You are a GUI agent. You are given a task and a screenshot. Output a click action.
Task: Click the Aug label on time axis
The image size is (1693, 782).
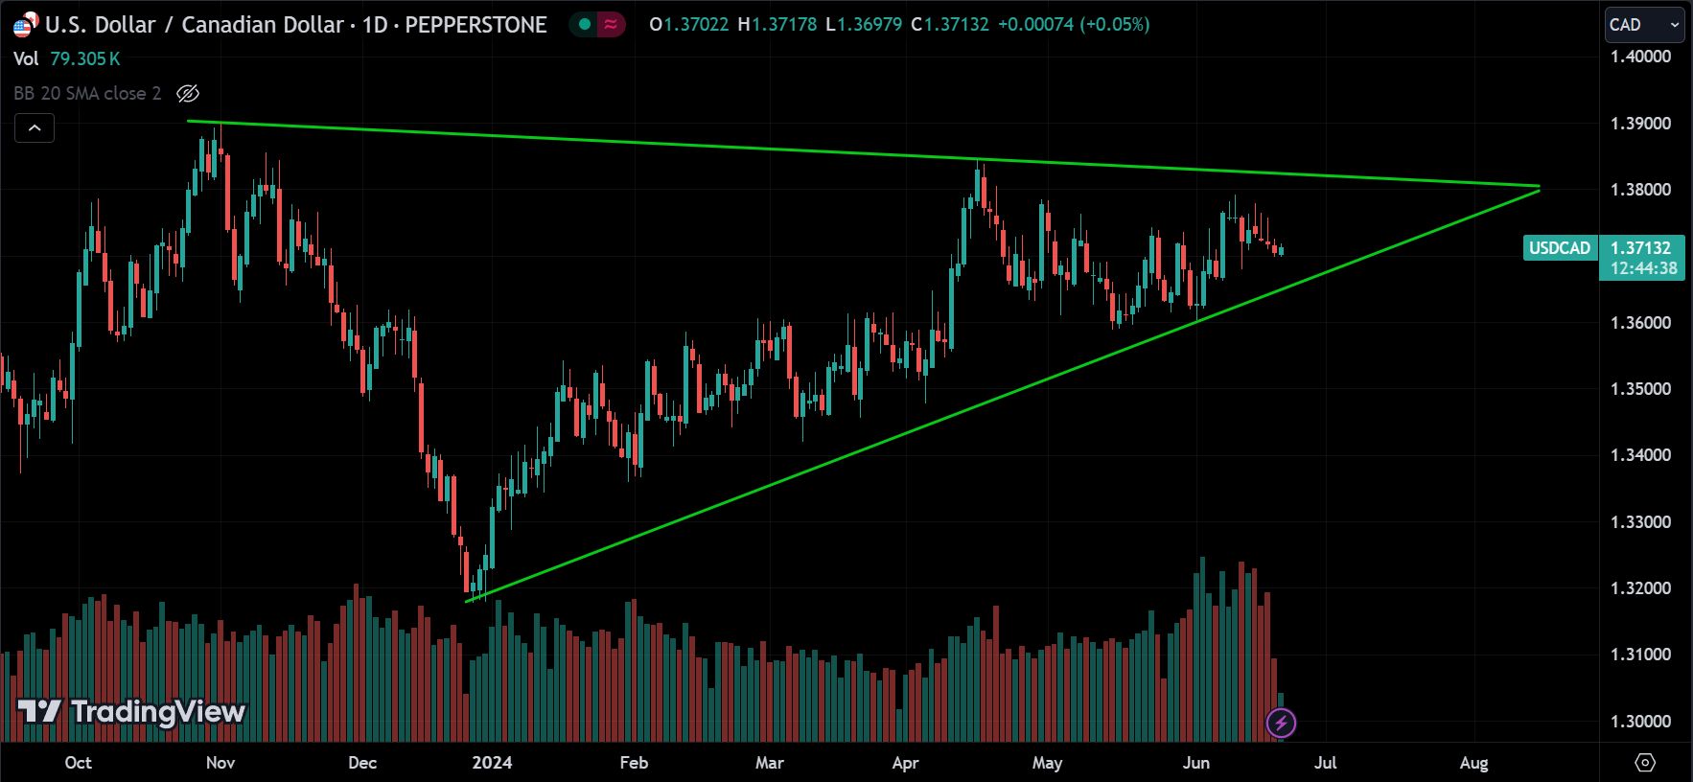click(1473, 763)
